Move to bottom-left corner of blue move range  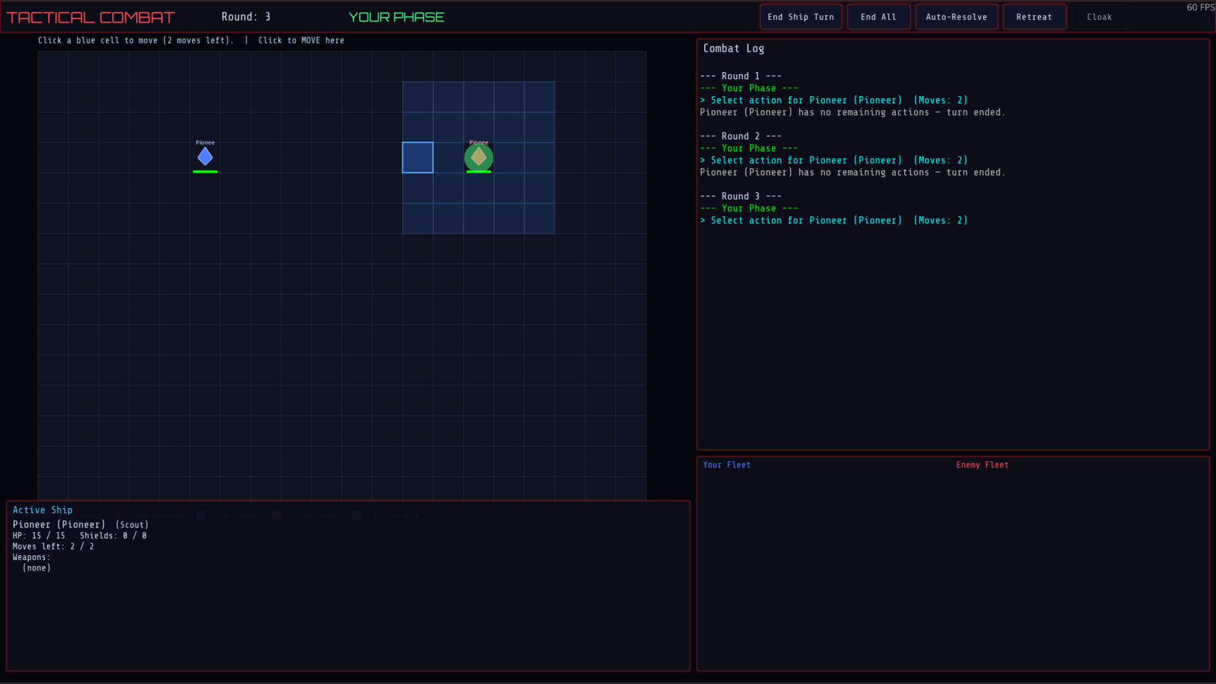pyautogui.click(x=418, y=218)
